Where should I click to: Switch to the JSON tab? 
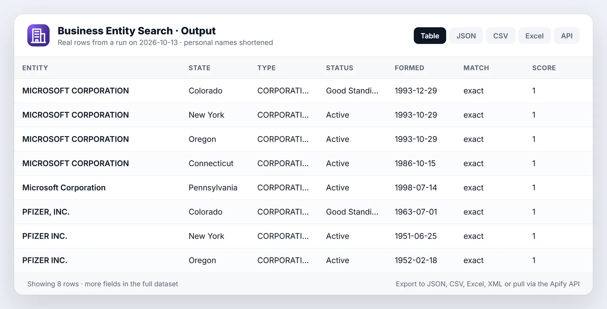click(x=466, y=36)
